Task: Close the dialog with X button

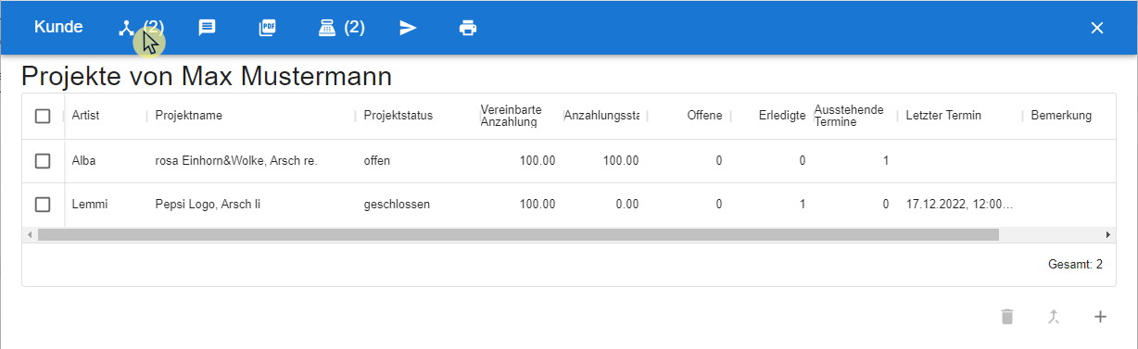Action: [1097, 28]
